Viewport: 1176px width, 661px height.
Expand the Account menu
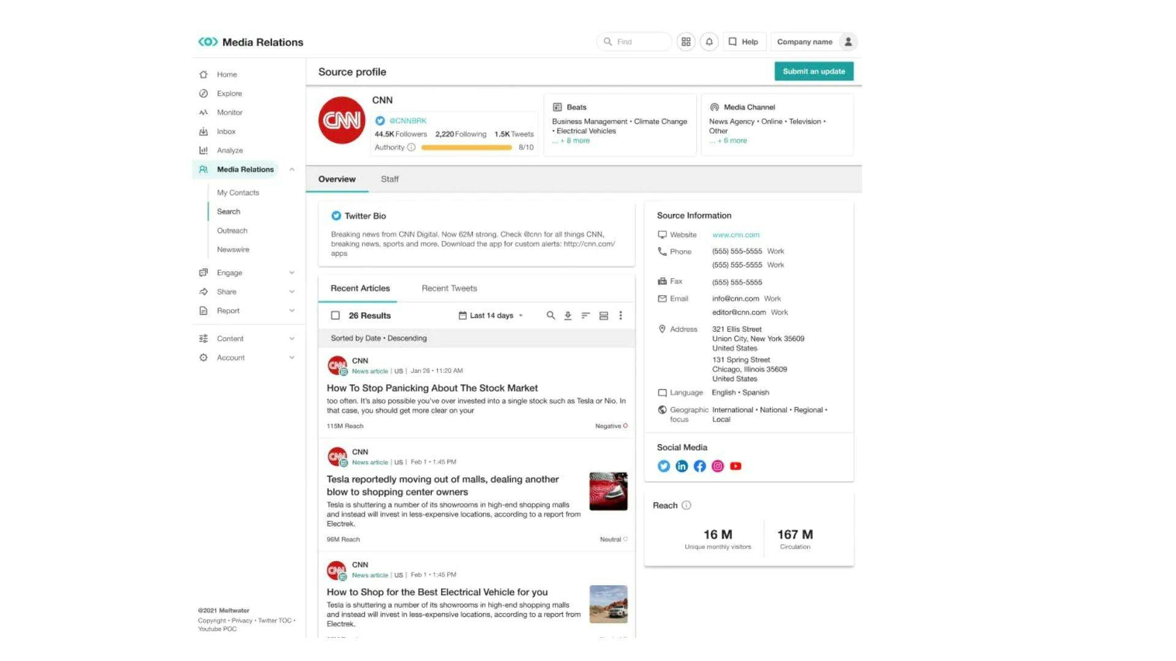[292, 357]
